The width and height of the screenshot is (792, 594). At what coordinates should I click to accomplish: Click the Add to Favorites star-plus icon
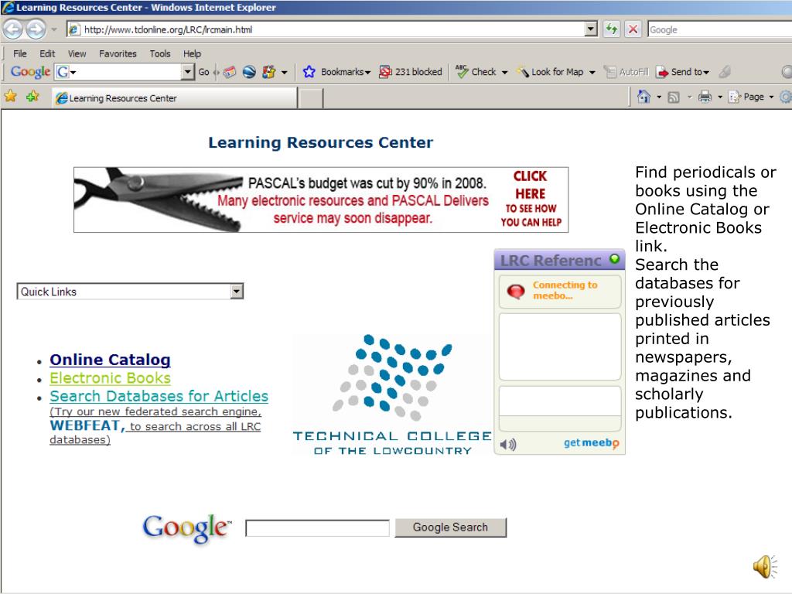point(32,96)
